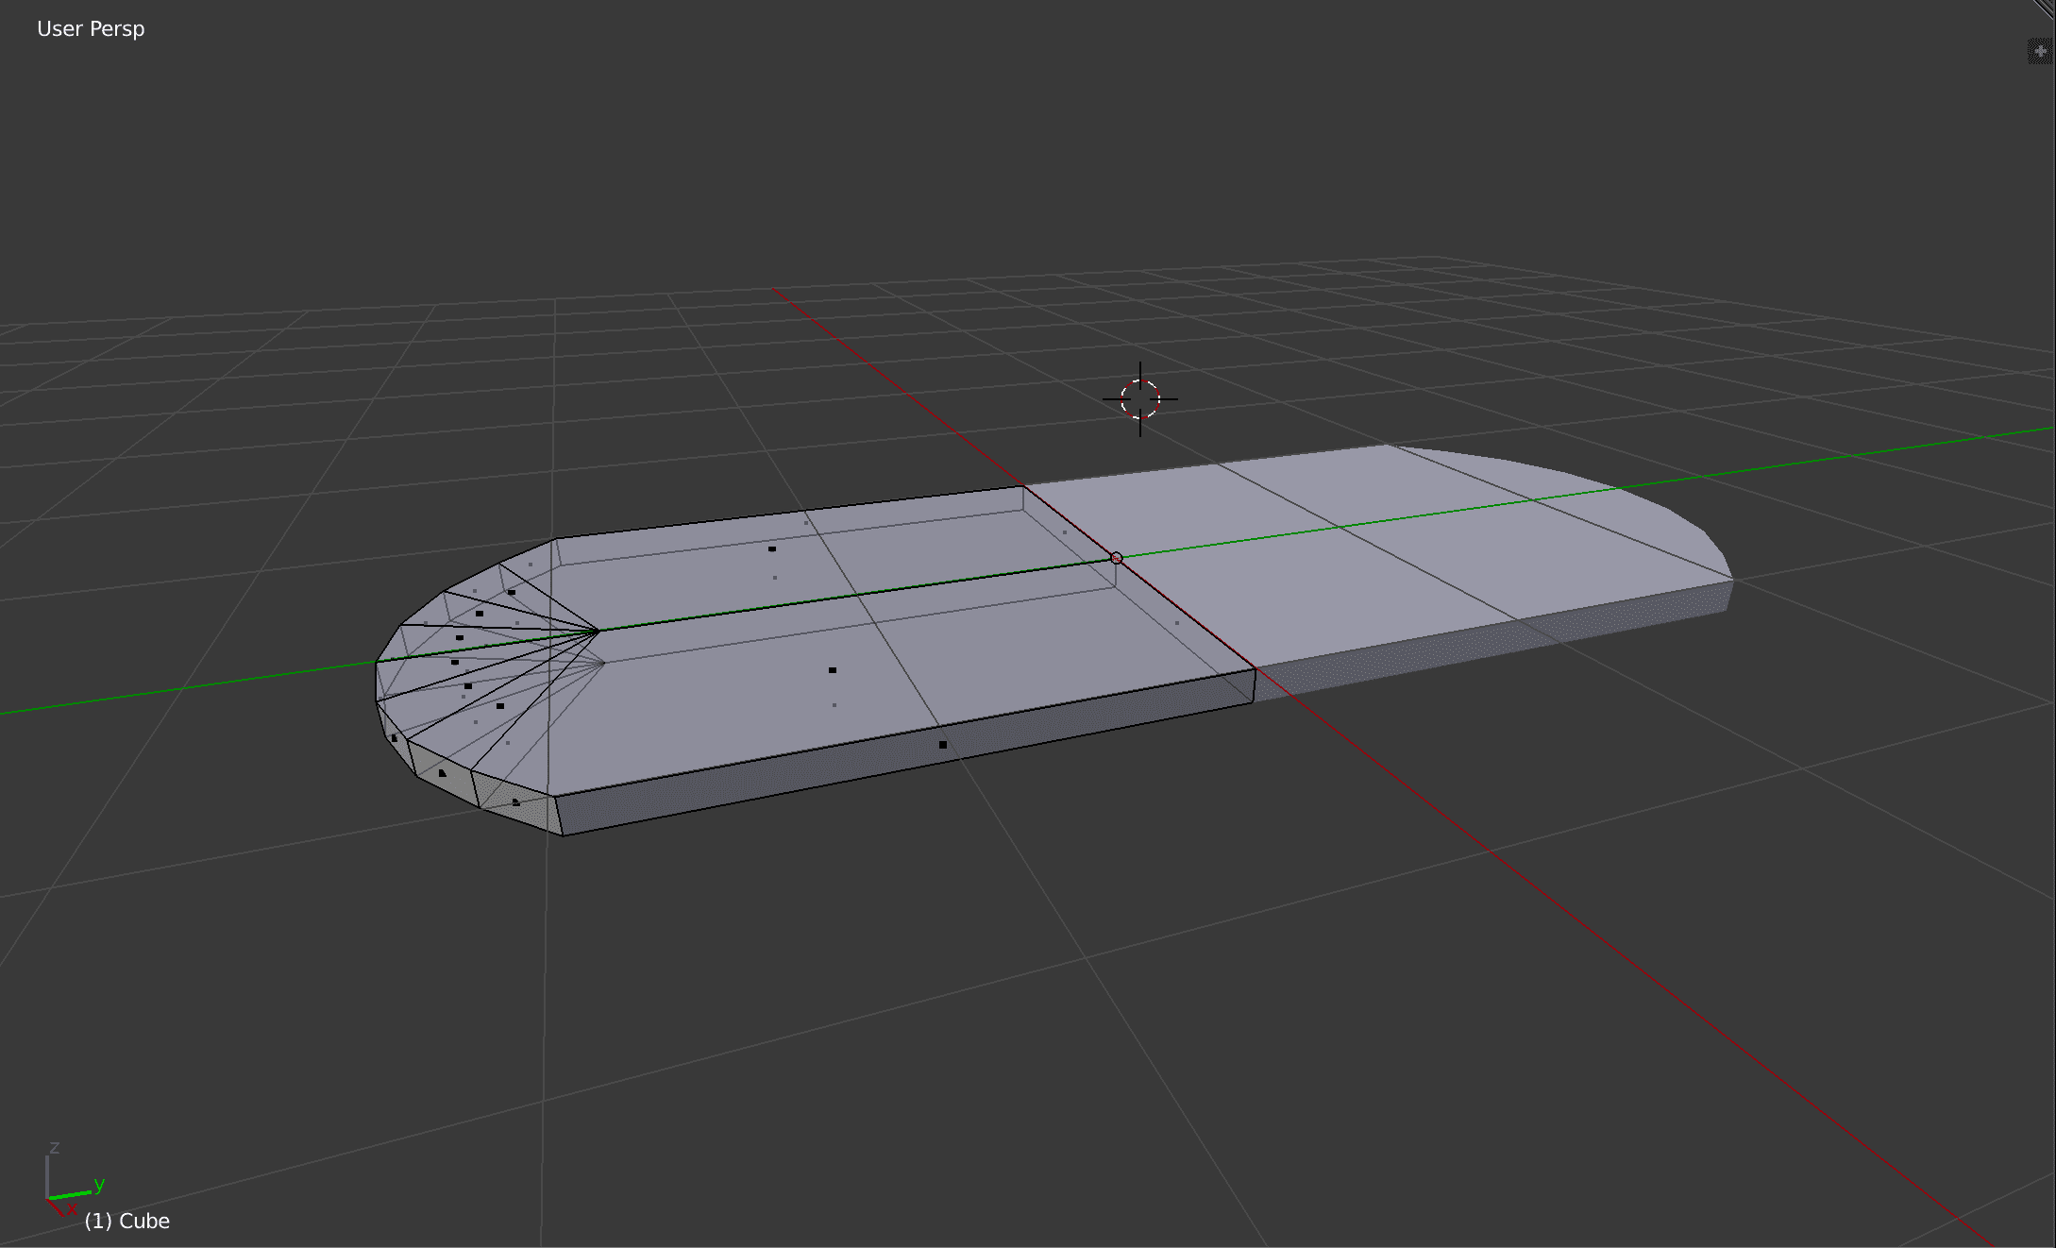2056x1248 pixels.
Task: Click the User Persp view label
Action: tap(91, 29)
